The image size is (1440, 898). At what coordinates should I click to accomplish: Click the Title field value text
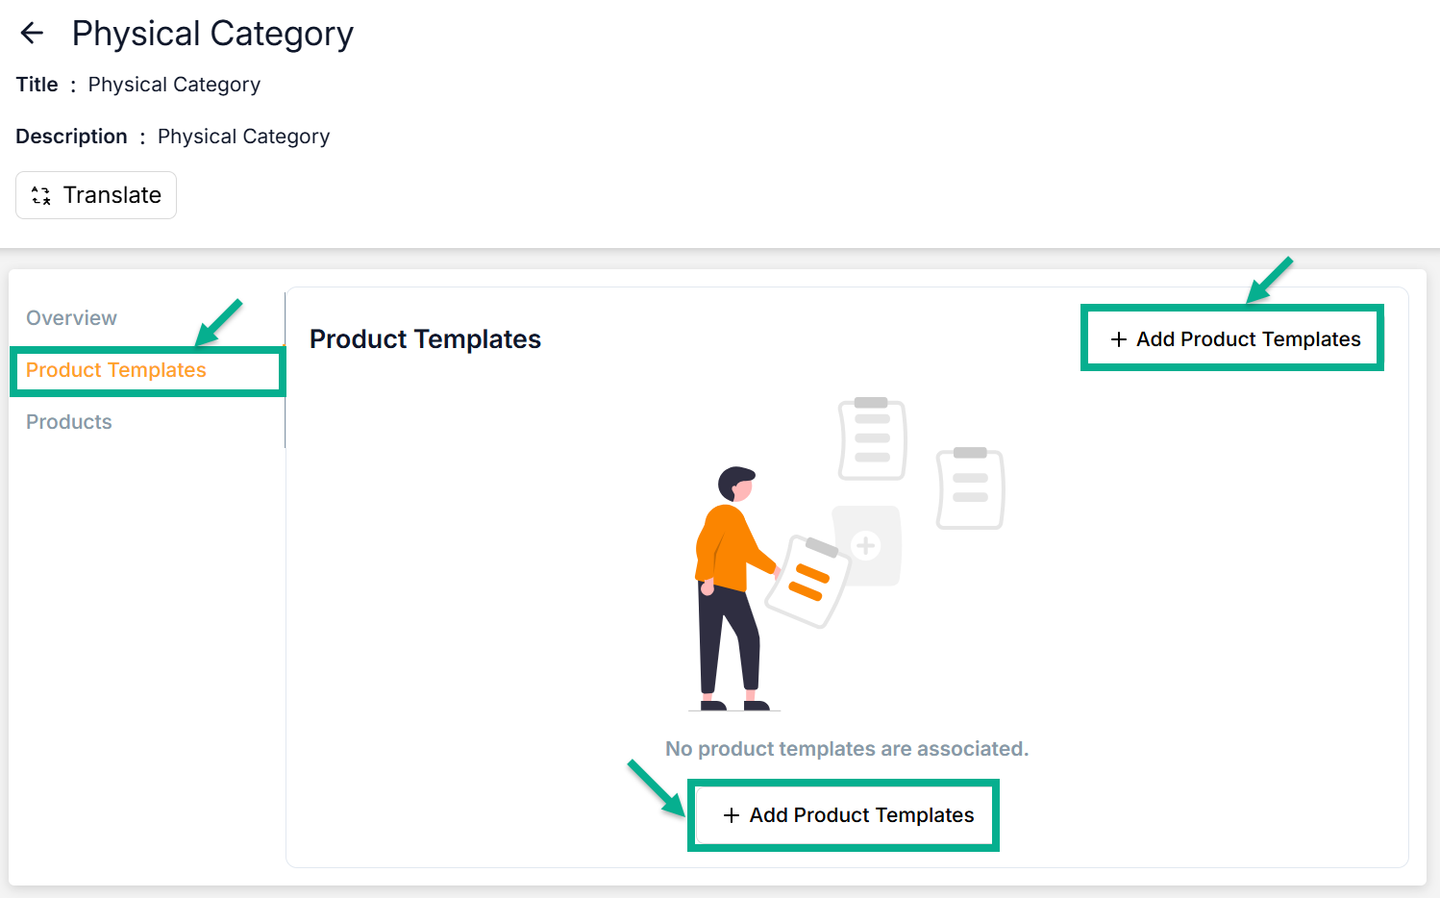(x=174, y=85)
